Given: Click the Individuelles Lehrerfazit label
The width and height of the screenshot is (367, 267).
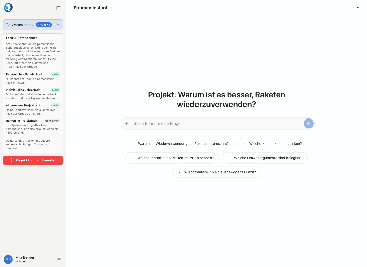Looking at the screenshot, I should tap(23, 90).
